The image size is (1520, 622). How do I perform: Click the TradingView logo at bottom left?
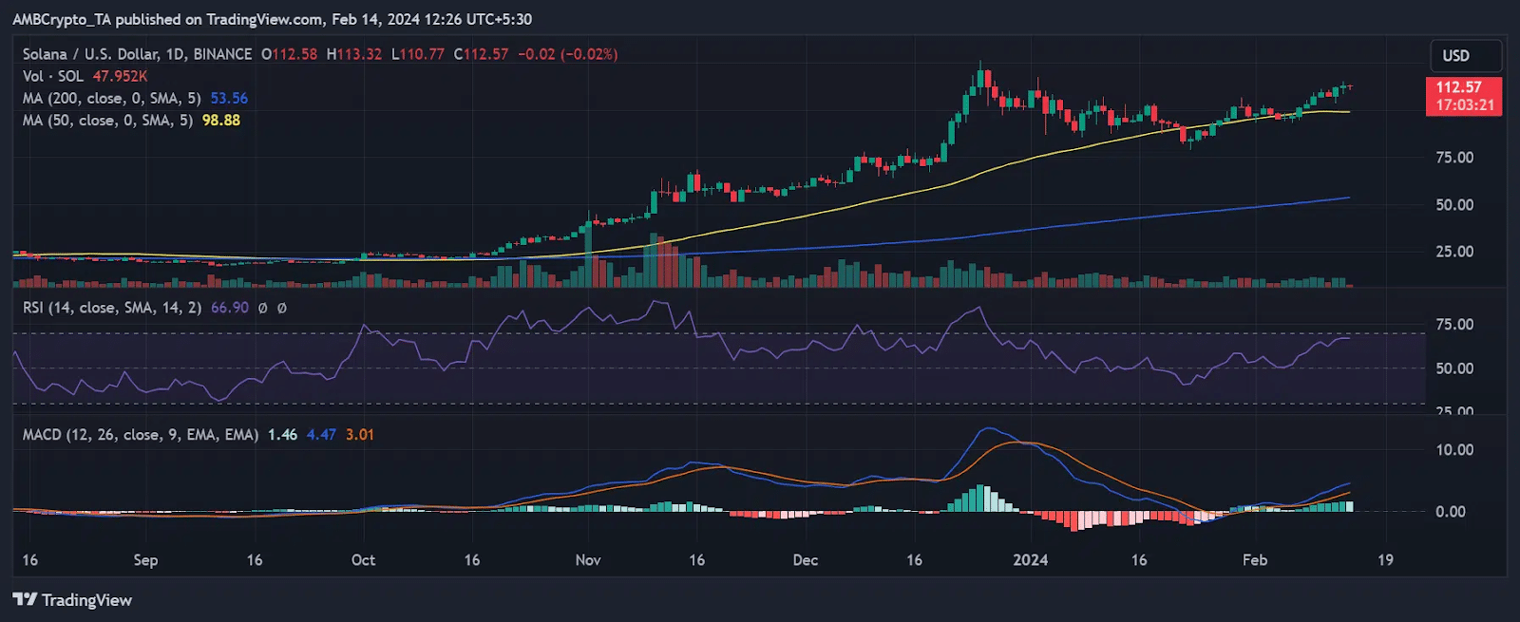[72, 600]
